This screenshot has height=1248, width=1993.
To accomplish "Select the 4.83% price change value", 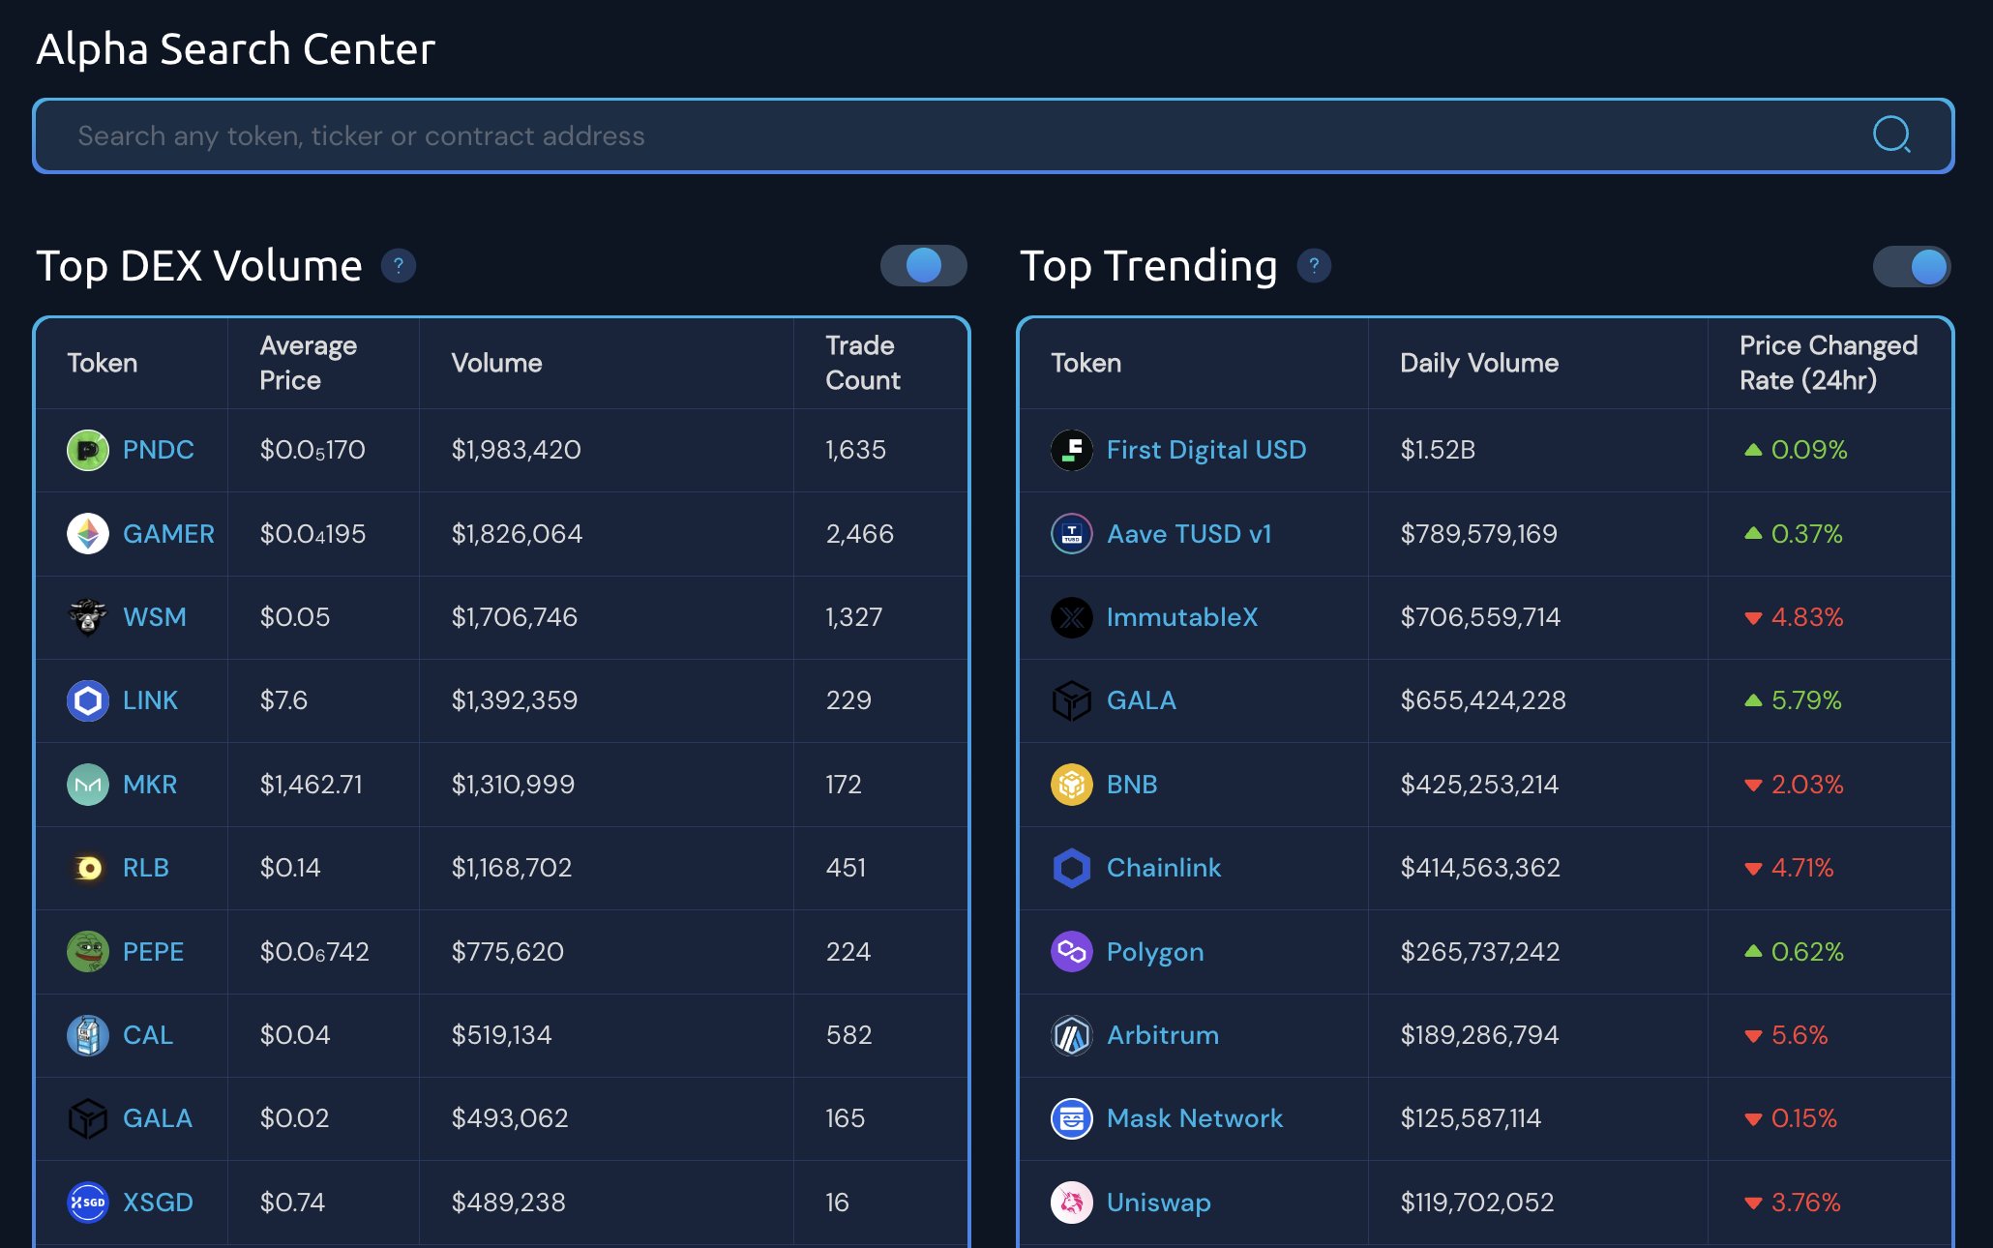I will pos(1806,617).
